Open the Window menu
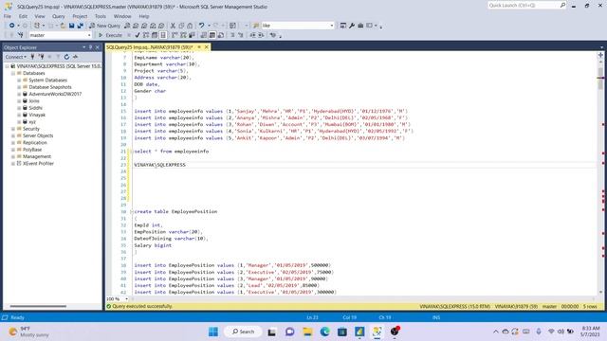607x341 pixels. point(122,16)
